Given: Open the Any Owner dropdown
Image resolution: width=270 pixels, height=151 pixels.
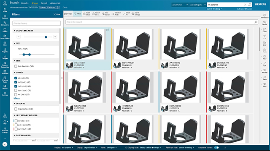Looking at the screenshot, I should pyautogui.click(x=180, y=5).
